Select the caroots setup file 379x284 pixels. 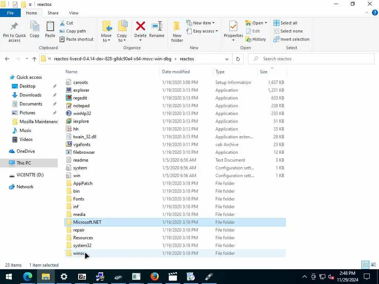(175, 82)
